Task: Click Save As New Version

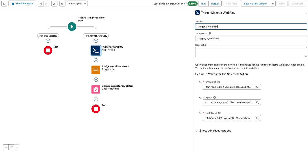Action: point(255,4)
